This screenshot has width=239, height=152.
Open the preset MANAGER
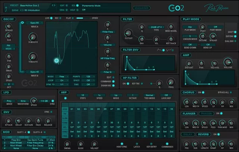(142, 8)
